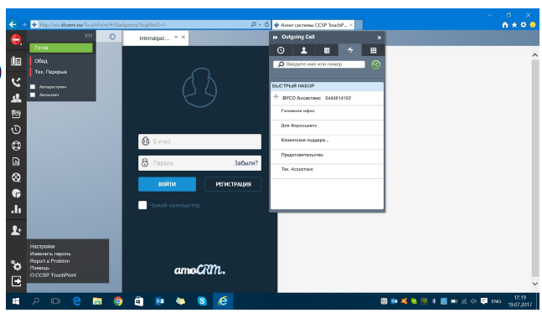
Task: Close the Internalgad gadget tab
Action: tap(183, 37)
